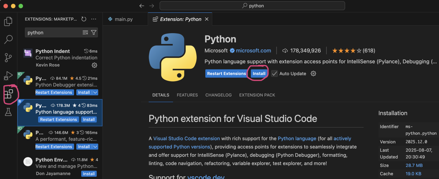
Task: Open the Testing flask icon
Action: [x=8, y=112]
